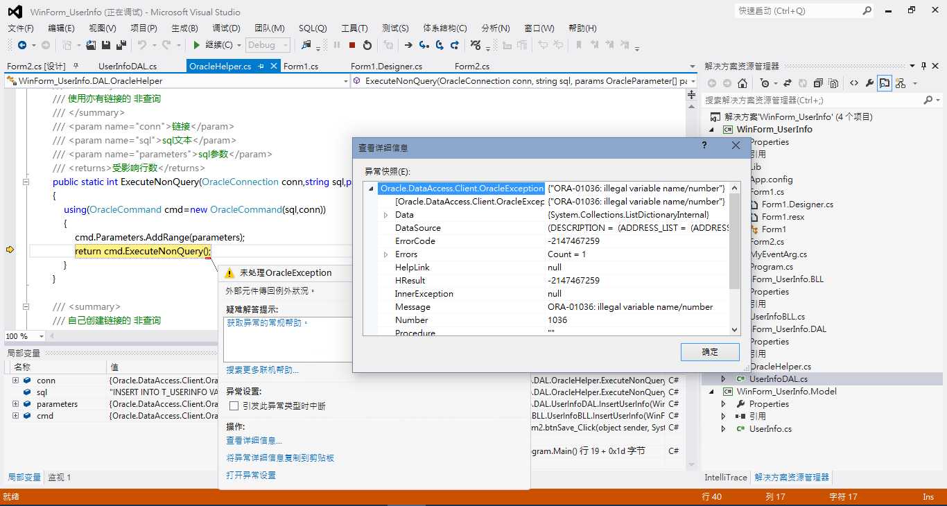Expand the Errors row in exception snapshot
This screenshot has width=947, height=506.
tap(386, 254)
